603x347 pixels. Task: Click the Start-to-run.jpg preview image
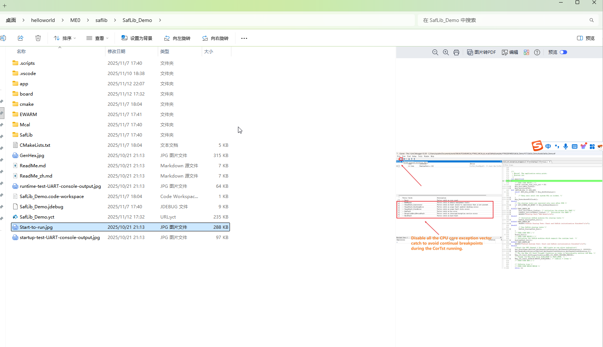pyautogui.click(x=499, y=210)
